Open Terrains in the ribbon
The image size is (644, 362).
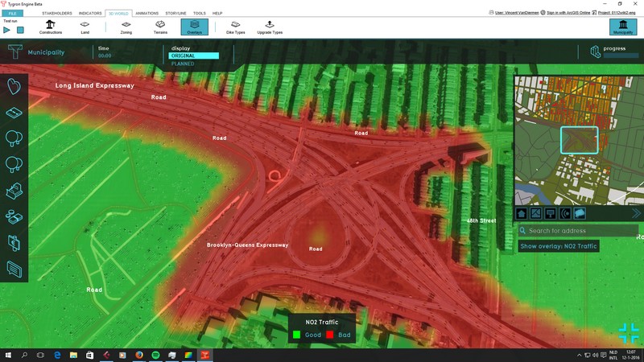pyautogui.click(x=160, y=27)
